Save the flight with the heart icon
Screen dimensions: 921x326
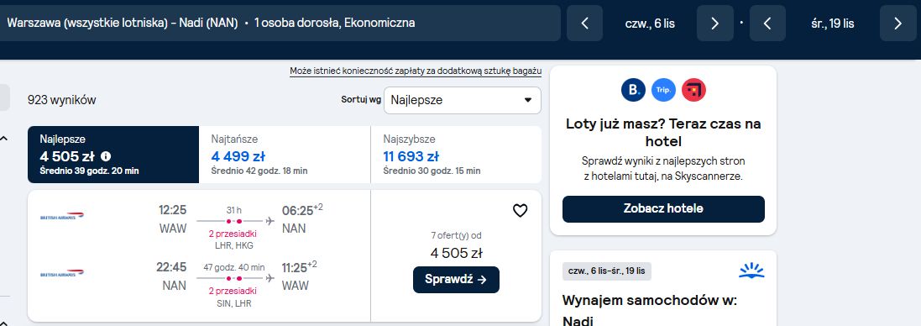(520, 210)
